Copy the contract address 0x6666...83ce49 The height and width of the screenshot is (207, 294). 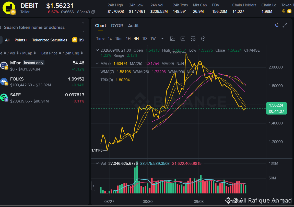pos(93,12)
